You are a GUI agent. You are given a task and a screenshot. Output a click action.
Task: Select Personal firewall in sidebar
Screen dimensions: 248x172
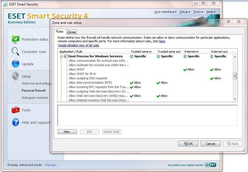[x=34, y=91]
